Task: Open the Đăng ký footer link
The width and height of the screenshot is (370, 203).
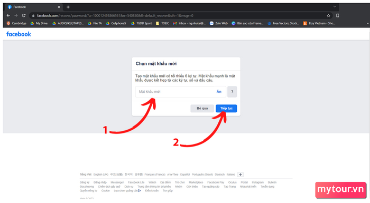Action: pos(85,182)
